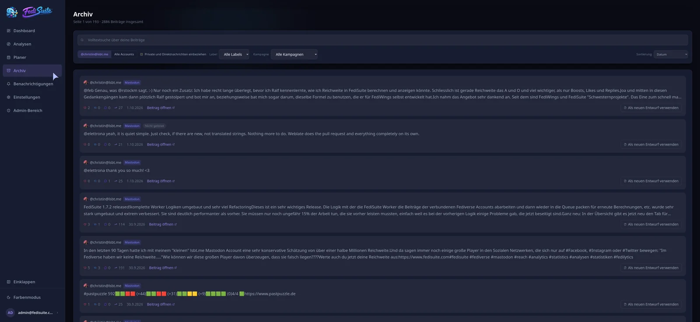Click the Farbenmodus moon icon
The image size is (700, 322).
tap(9, 298)
